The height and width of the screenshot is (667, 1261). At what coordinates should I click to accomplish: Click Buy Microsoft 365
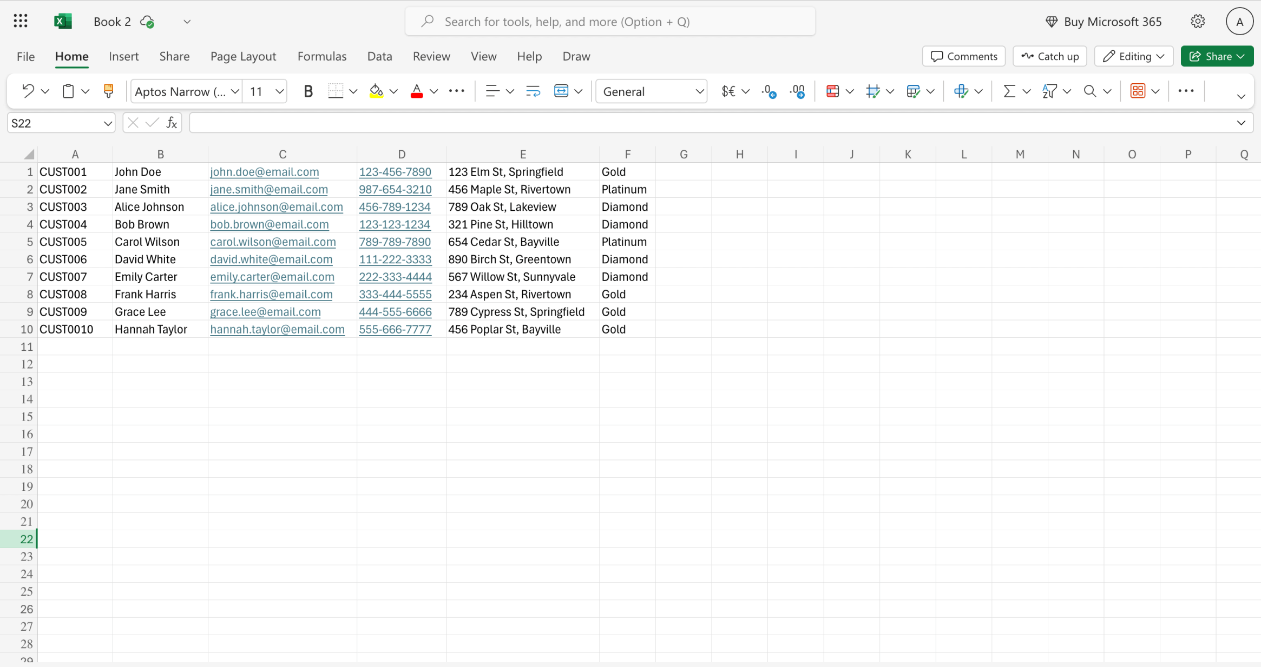pyautogui.click(x=1104, y=22)
